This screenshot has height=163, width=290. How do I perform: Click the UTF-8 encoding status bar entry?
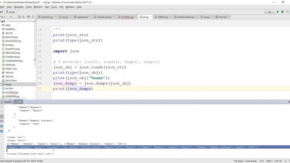pos(278,161)
